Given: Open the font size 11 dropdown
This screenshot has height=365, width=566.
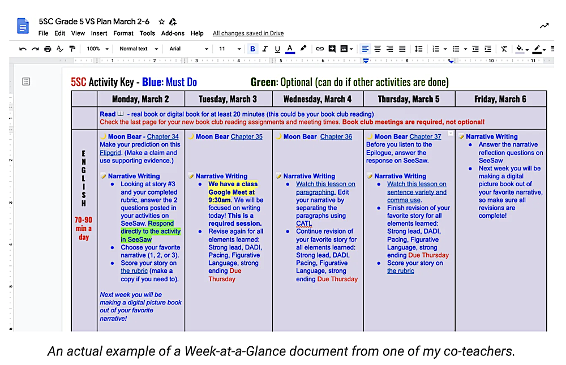Looking at the screenshot, I should coord(230,49).
